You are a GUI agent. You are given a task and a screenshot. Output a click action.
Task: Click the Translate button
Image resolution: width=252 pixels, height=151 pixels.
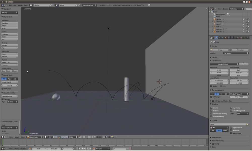[x=10, y=23]
